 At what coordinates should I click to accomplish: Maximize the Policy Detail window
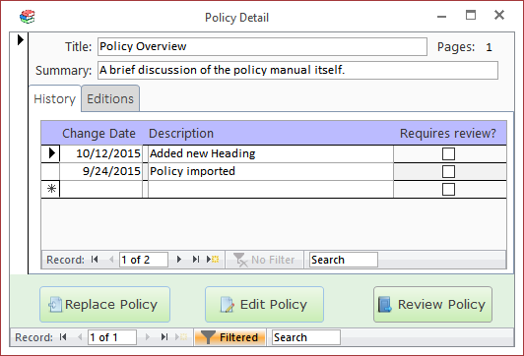pyautogui.click(x=471, y=15)
